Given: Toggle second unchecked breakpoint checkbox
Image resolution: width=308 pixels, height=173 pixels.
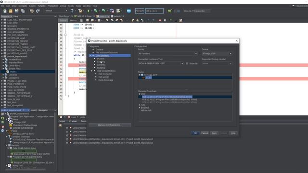Looking at the screenshot, I should coord(67,132).
